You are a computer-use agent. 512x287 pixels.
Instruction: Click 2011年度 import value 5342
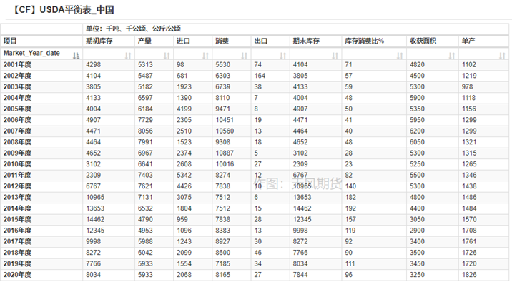tap(184, 175)
